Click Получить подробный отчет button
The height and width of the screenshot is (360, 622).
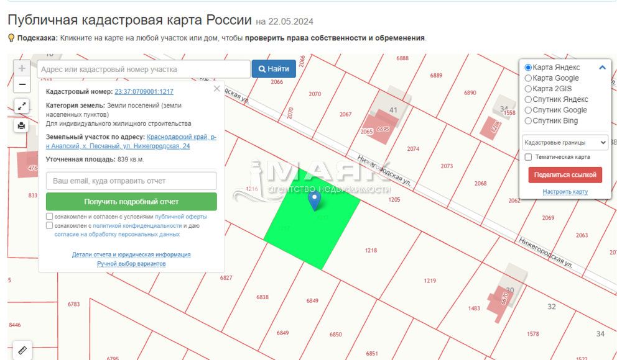pos(131,202)
